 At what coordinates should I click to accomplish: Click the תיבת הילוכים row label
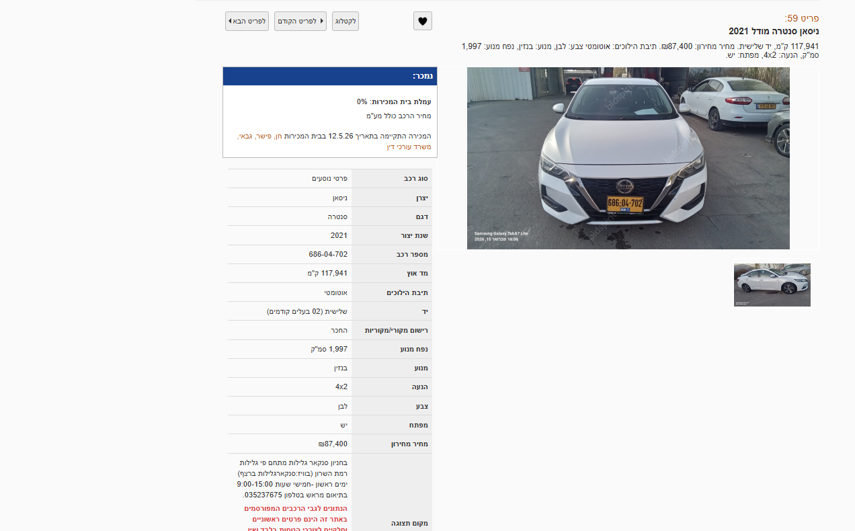[407, 293]
